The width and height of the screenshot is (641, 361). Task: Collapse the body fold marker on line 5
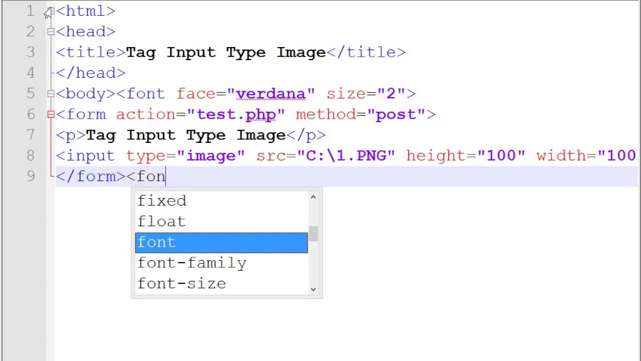(x=51, y=94)
